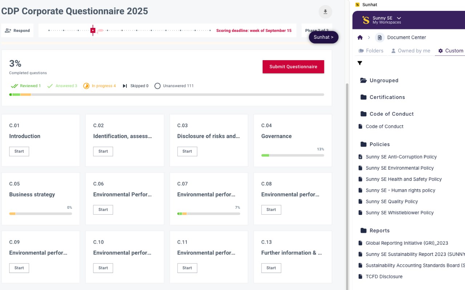
Task: Click the In progress status icon
Action: [x=86, y=86]
